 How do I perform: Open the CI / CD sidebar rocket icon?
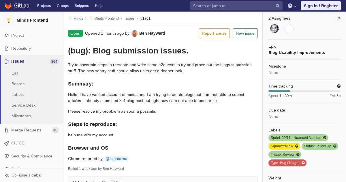(7, 143)
